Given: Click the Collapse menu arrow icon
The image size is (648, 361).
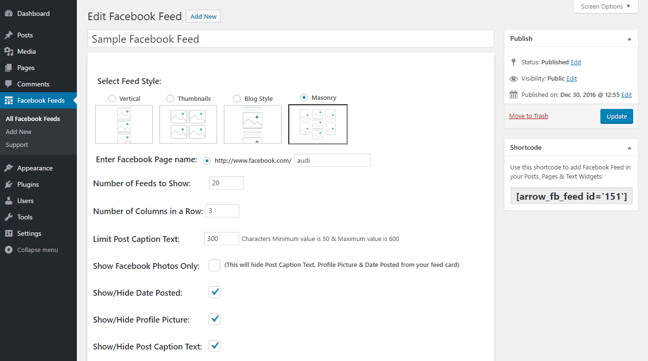Looking at the screenshot, I should tap(9, 250).
